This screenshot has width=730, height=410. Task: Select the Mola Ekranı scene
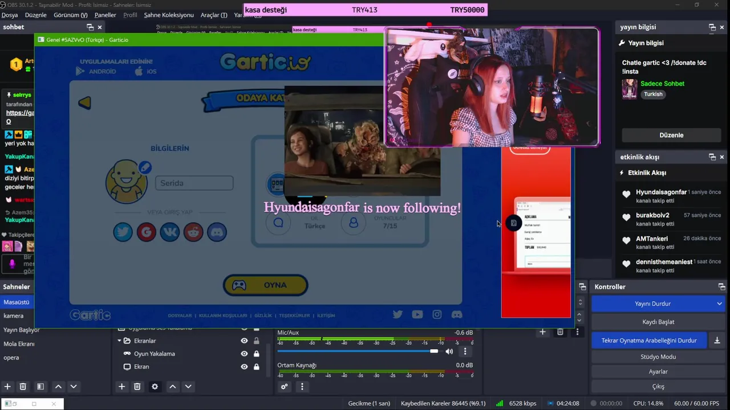click(19, 343)
